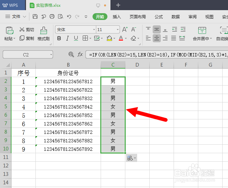Click the distributed alignment icon
Screen dimensions: 228x188
pyautogui.click(x=182, y=38)
